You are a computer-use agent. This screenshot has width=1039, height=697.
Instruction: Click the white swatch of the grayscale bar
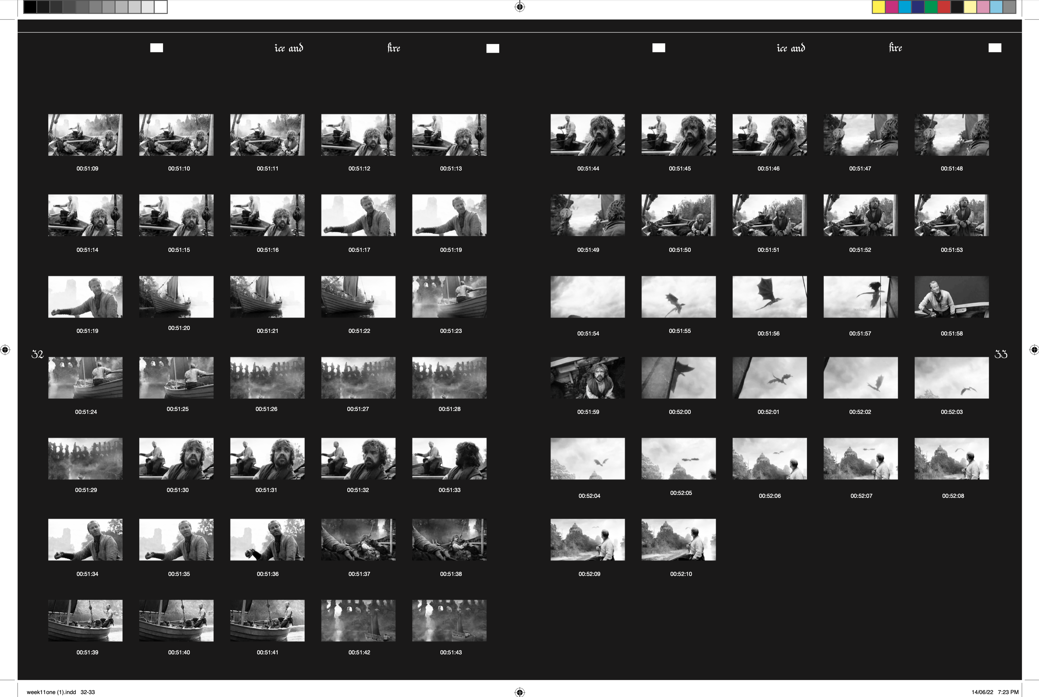pyautogui.click(x=161, y=7)
